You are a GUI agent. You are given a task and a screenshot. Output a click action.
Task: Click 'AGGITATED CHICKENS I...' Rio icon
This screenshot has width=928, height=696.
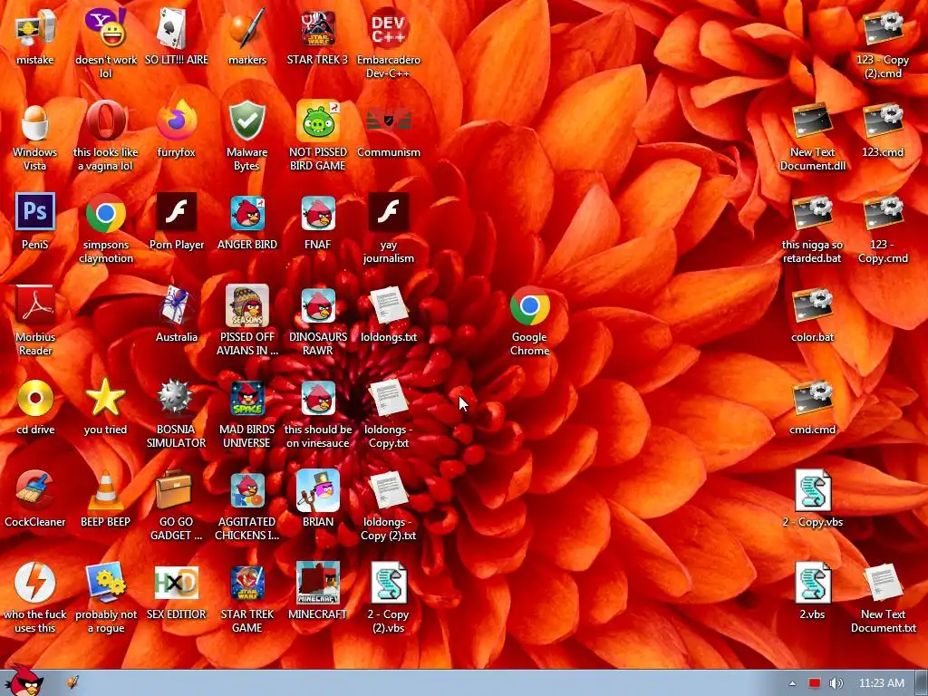tap(247, 490)
